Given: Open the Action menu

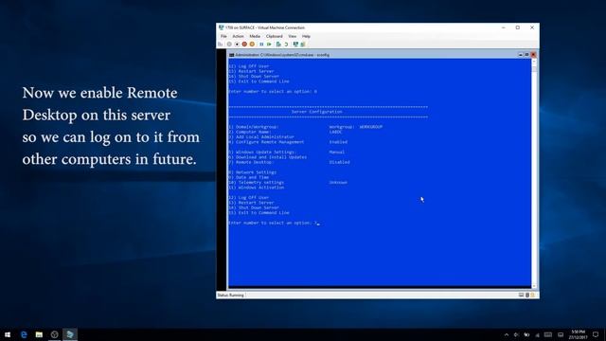Looking at the screenshot, I should coord(238,36).
